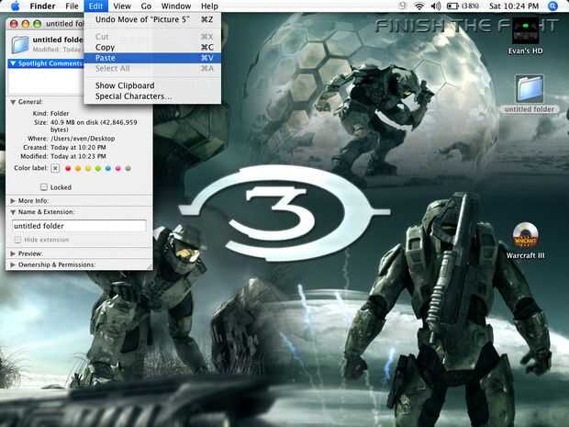This screenshot has height=427, width=569.
Task: Click the Size value text
Action: [94, 126]
